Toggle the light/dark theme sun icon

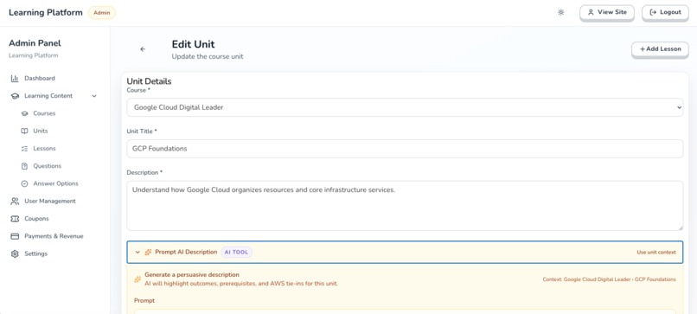point(561,12)
